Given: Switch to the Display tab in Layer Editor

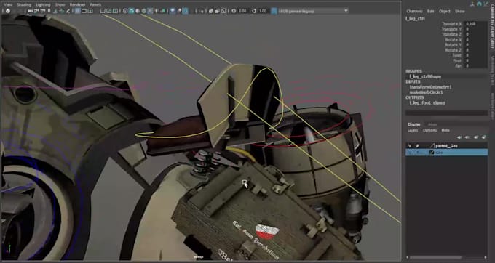Looking at the screenshot, I should (414, 124).
